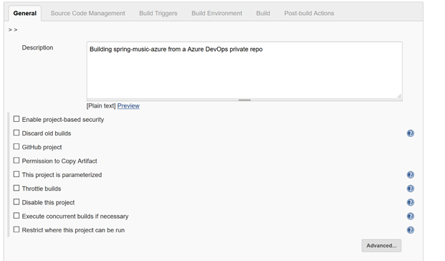
Task: Open the description Preview link
Action: 128,106
